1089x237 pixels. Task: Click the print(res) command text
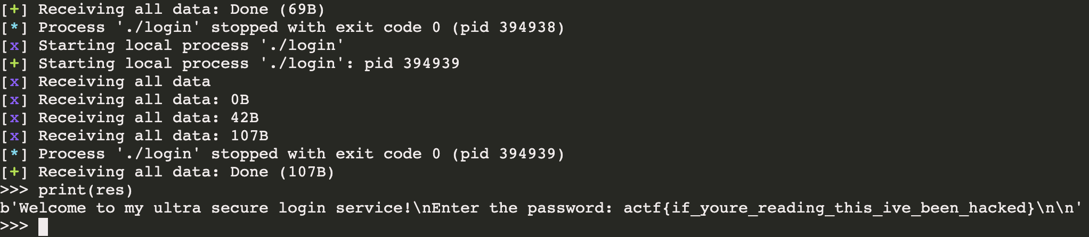click(85, 190)
